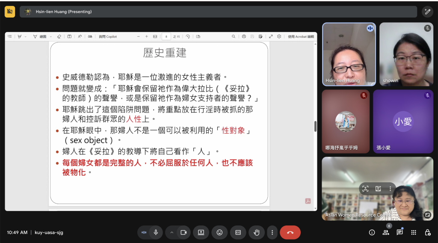Open the activities grid icon
Screen dimensions: 438x243
(x=414, y=232)
